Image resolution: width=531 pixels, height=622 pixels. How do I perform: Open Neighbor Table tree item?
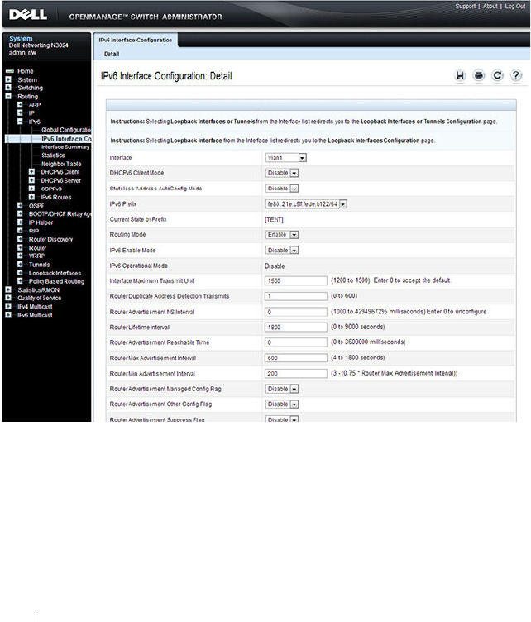61,164
